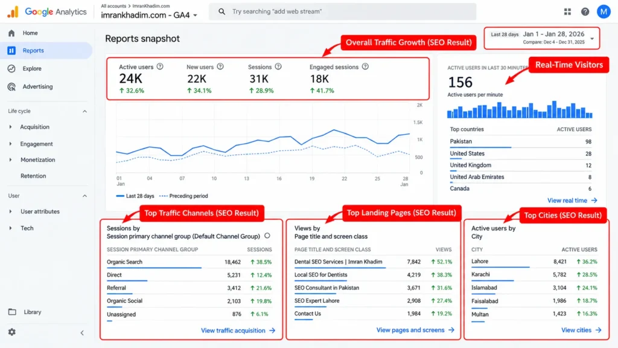Open Library in the sidebar
This screenshot has height=348, width=618.
pyautogui.click(x=33, y=312)
